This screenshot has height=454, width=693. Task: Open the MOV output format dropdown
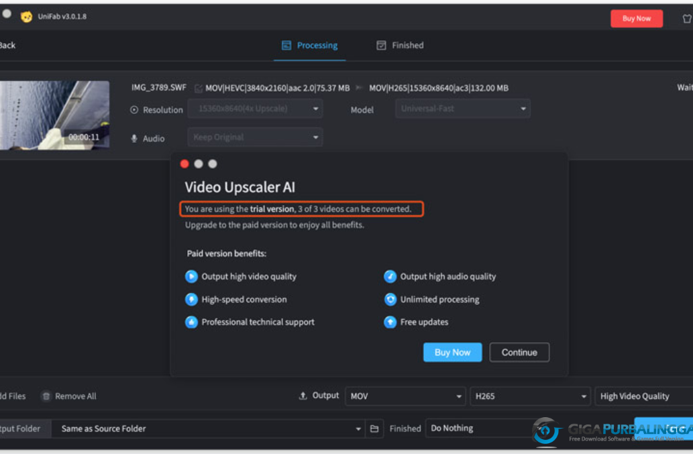pos(405,396)
